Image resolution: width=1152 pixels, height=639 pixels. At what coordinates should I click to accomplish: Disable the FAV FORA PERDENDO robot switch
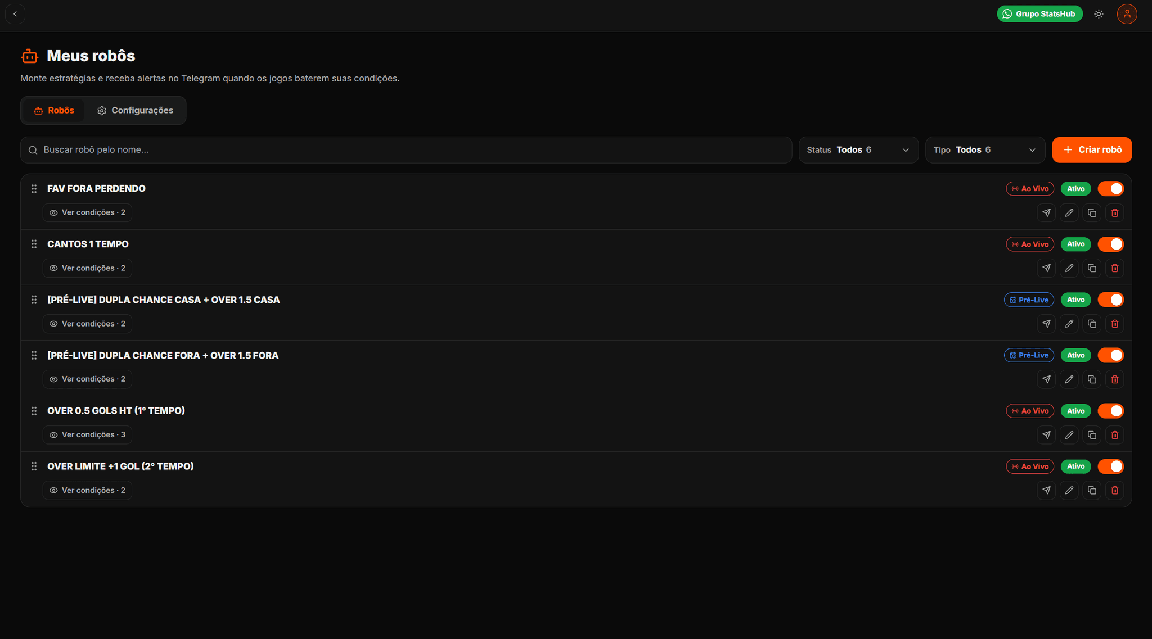1111,189
